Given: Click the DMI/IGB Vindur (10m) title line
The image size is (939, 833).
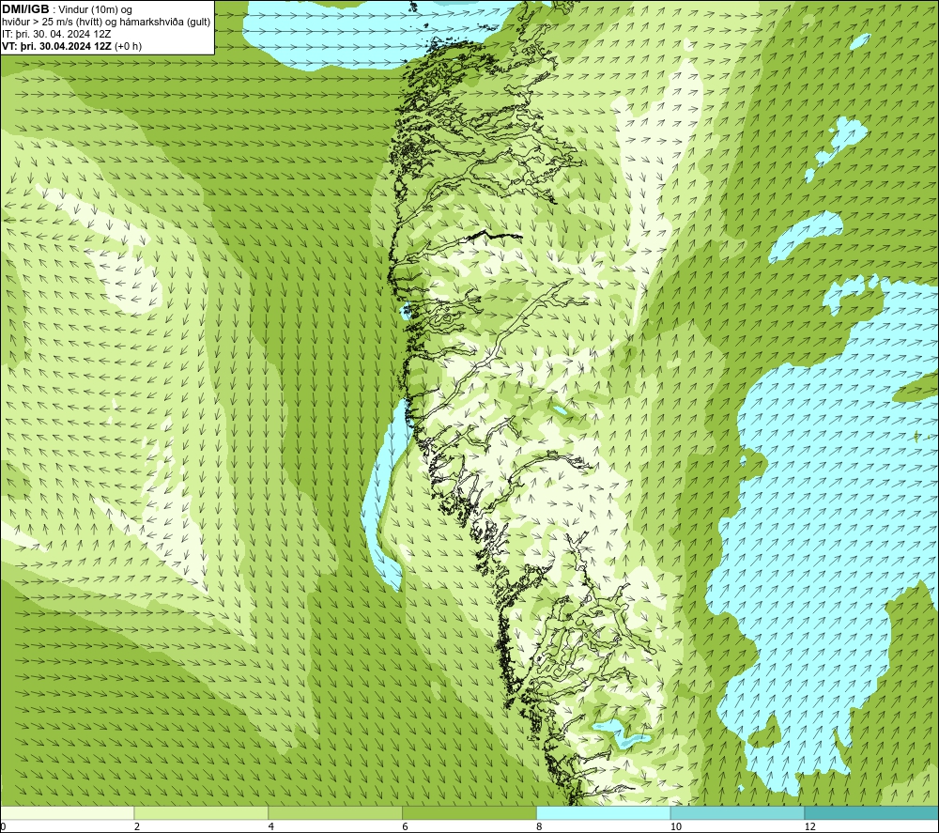Looking at the screenshot, I should pyautogui.click(x=68, y=9).
